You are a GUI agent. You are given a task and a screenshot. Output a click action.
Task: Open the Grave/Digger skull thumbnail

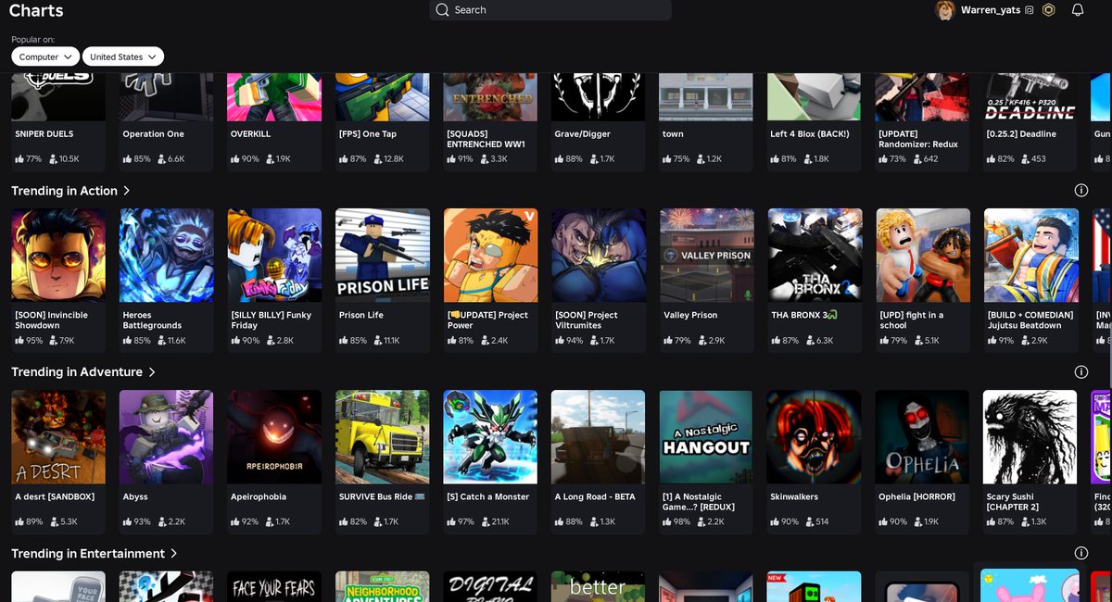point(599,96)
